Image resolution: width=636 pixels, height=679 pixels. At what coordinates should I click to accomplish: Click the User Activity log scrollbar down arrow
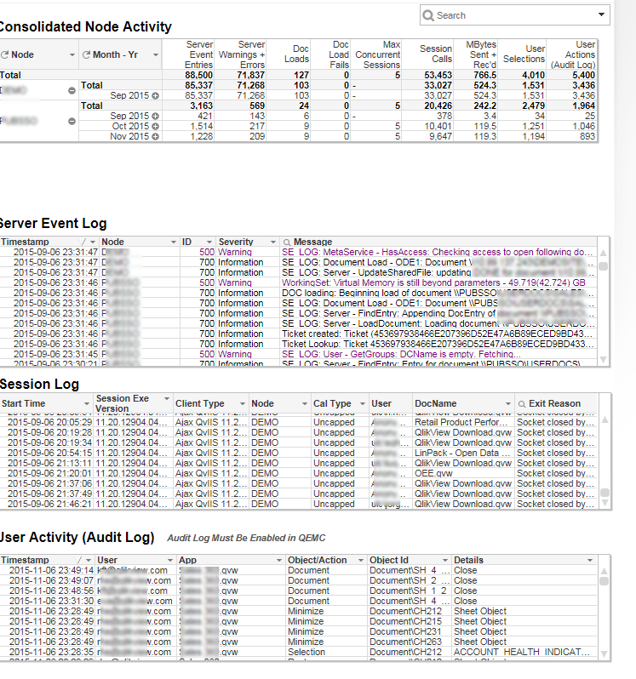point(604,653)
